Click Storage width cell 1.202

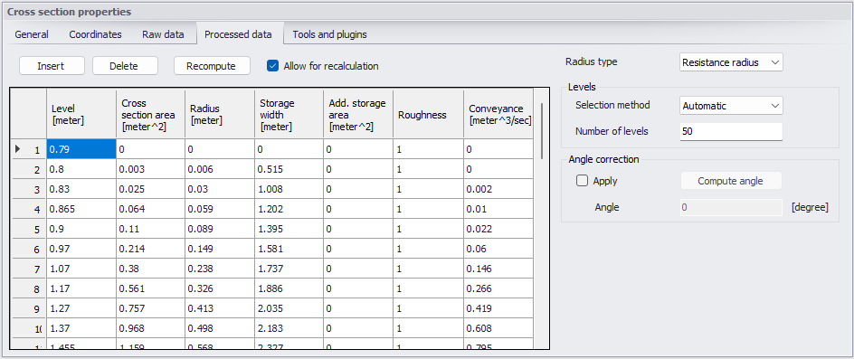[x=289, y=209]
